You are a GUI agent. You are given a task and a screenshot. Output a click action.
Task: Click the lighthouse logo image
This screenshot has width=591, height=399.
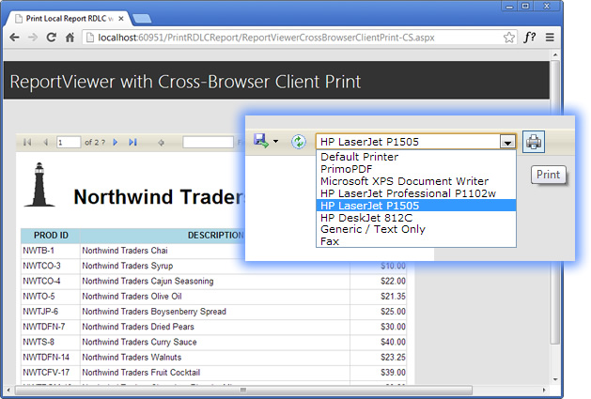click(x=39, y=185)
